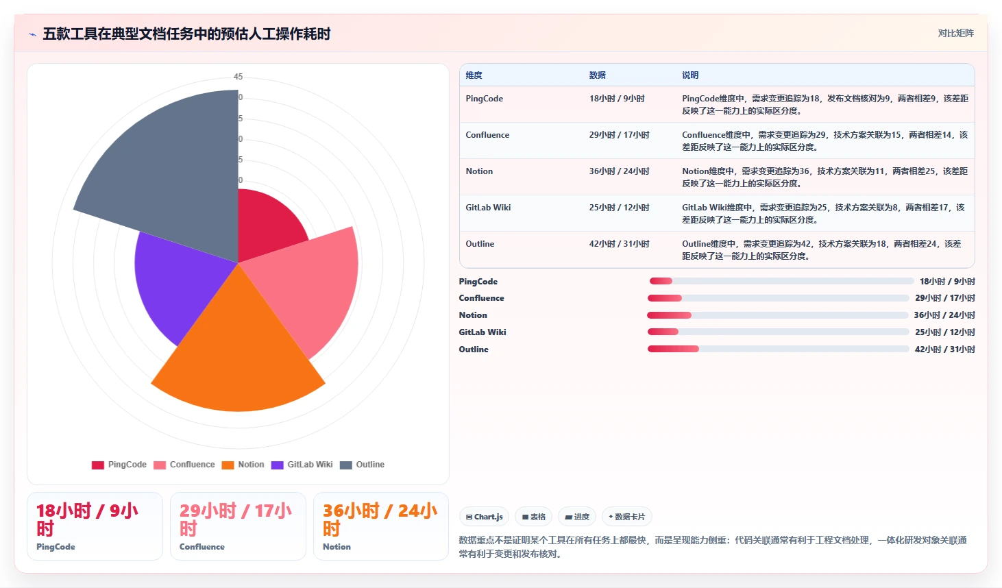The height and width of the screenshot is (588, 1002).
Task: Click the 25小时 / 12小时 value beside the GitLab Wiki bar
Action: [x=944, y=332]
